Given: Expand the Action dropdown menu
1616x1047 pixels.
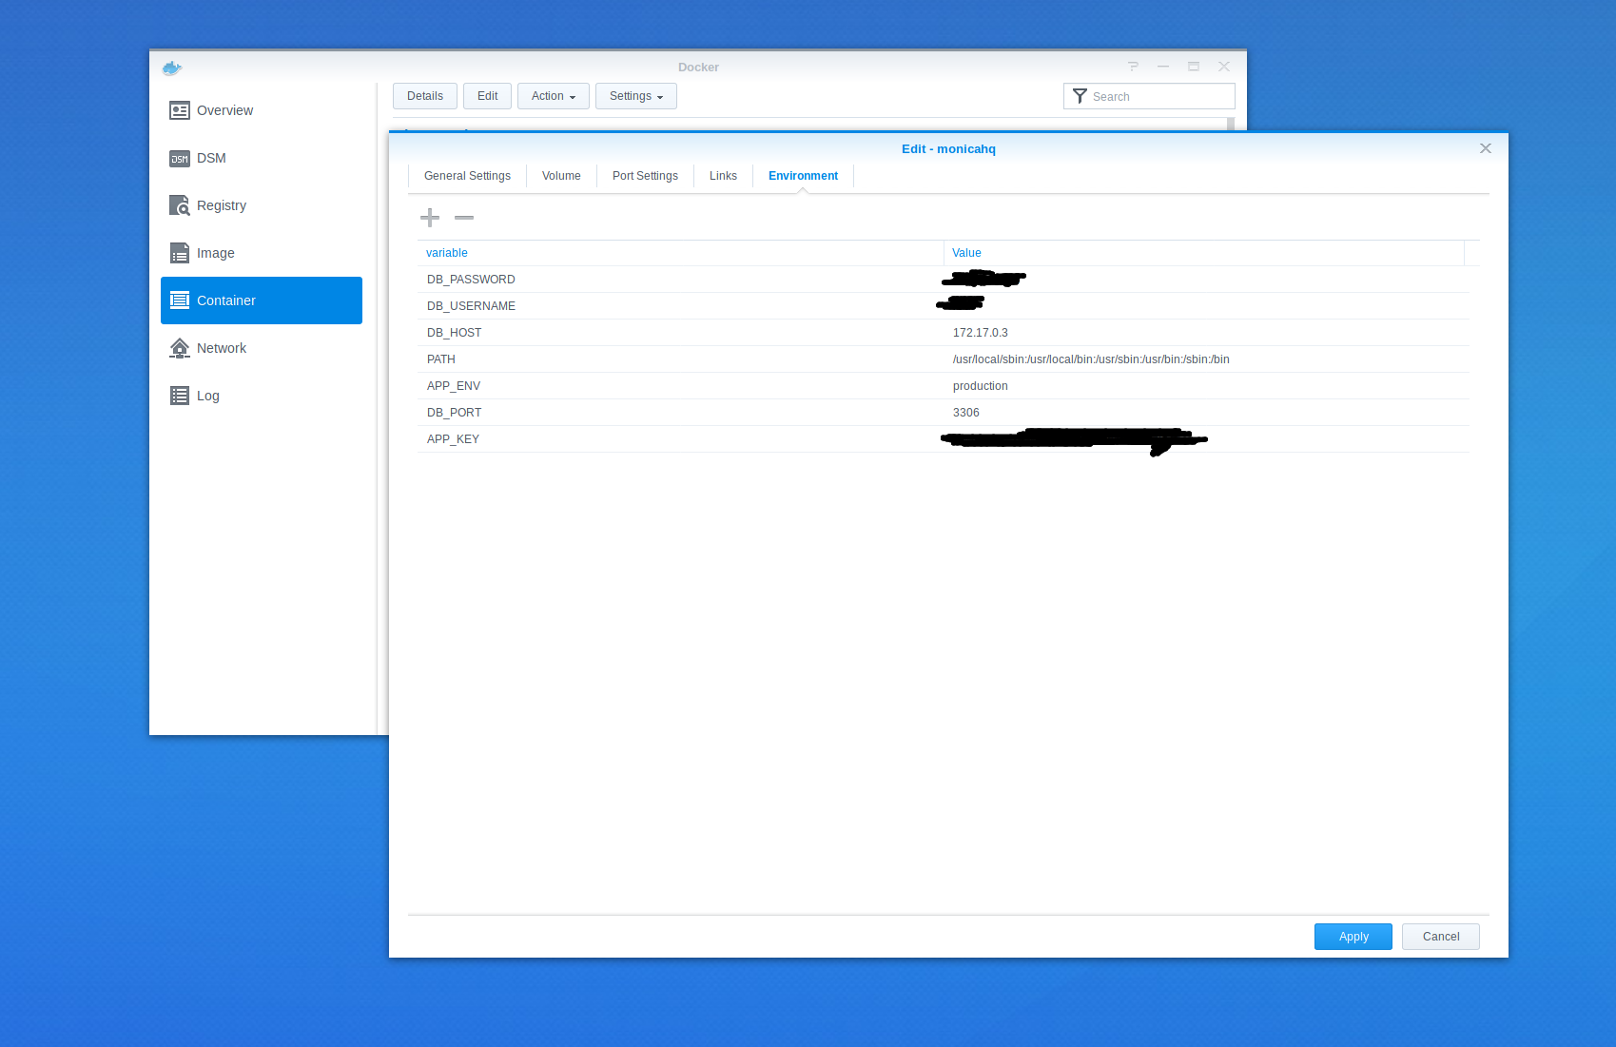Looking at the screenshot, I should tap(554, 96).
